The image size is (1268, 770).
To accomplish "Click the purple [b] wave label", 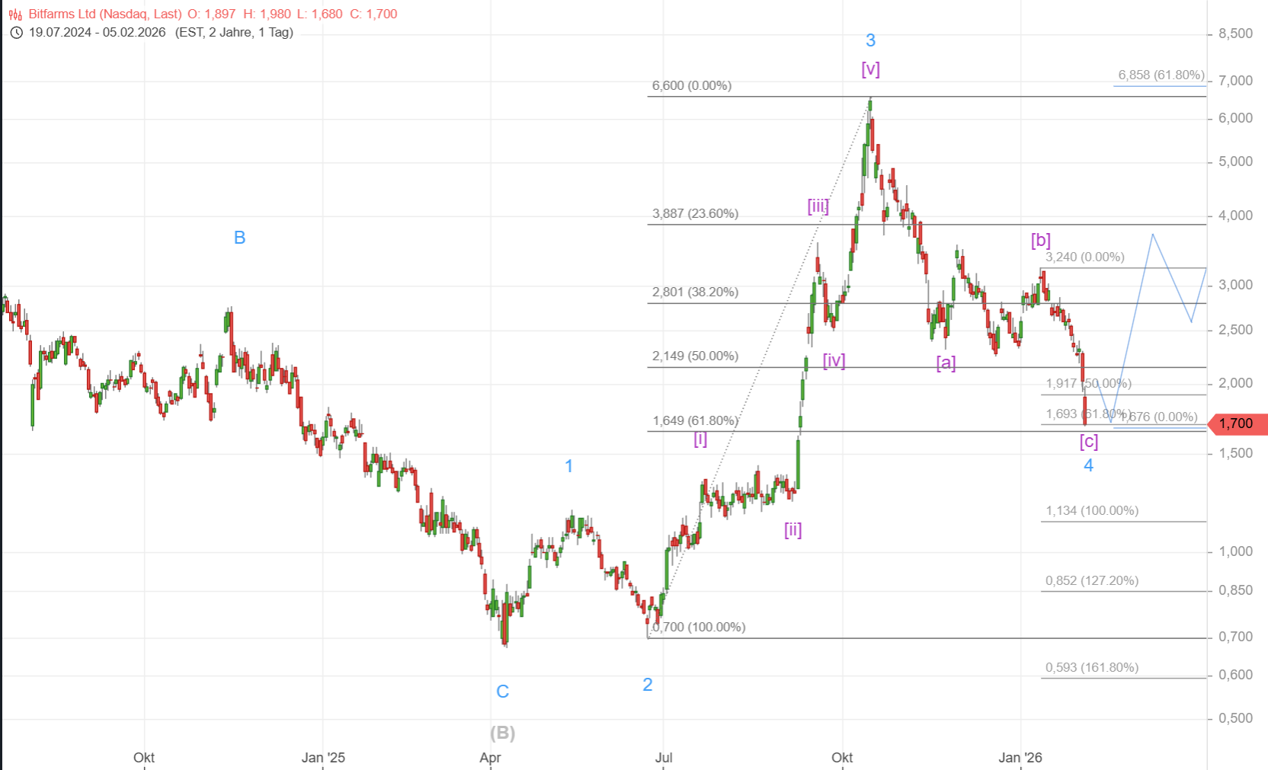I will [x=1040, y=241].
